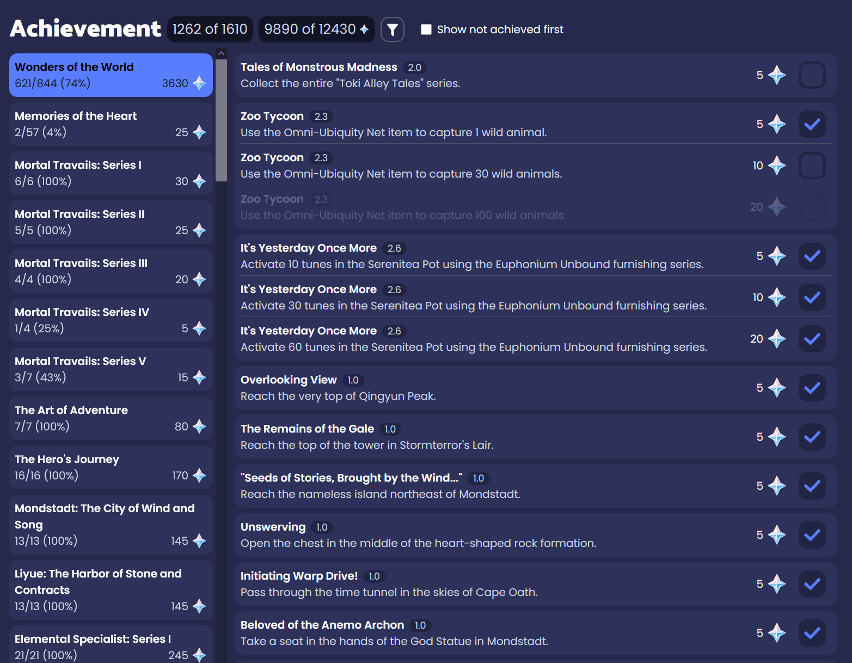Open Mortal Travails: Series V category
Viewport: 852px width, 663px height.
click(111, 369)
